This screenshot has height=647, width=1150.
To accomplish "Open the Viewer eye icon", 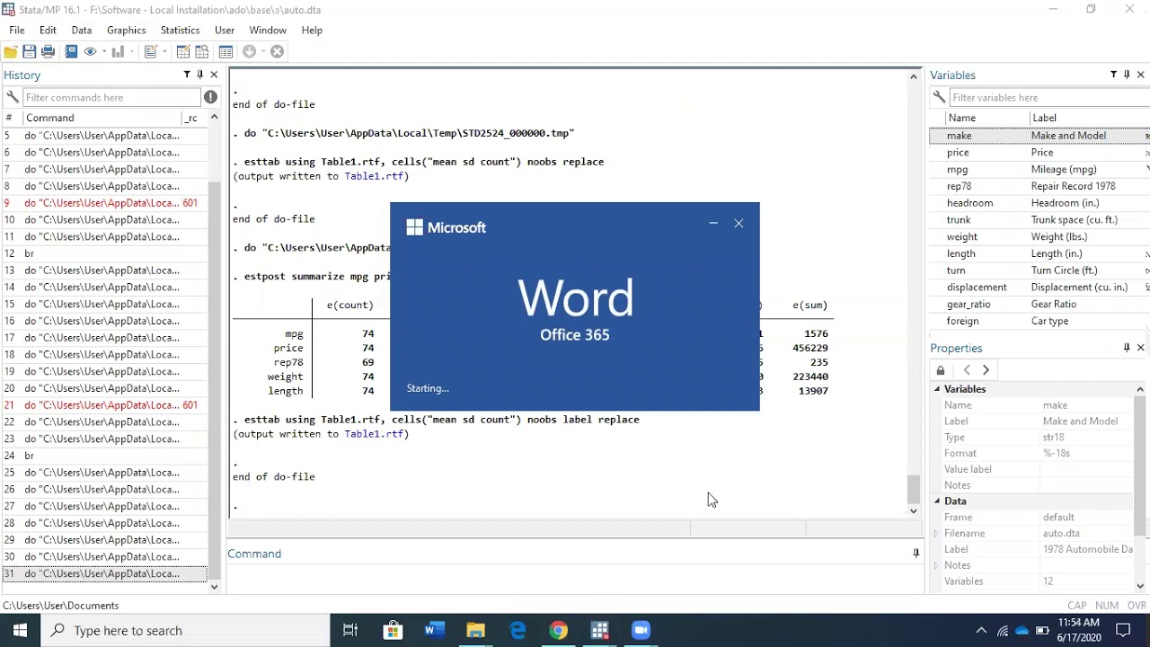I will click(90, 52).
